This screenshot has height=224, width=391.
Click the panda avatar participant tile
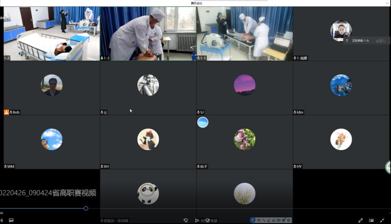148,193
